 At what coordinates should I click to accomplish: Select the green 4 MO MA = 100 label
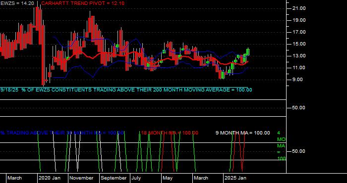coord(281,146)
